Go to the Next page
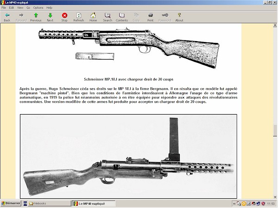The height and width of the screenshot is (208, 278). [x=50, y=17]
